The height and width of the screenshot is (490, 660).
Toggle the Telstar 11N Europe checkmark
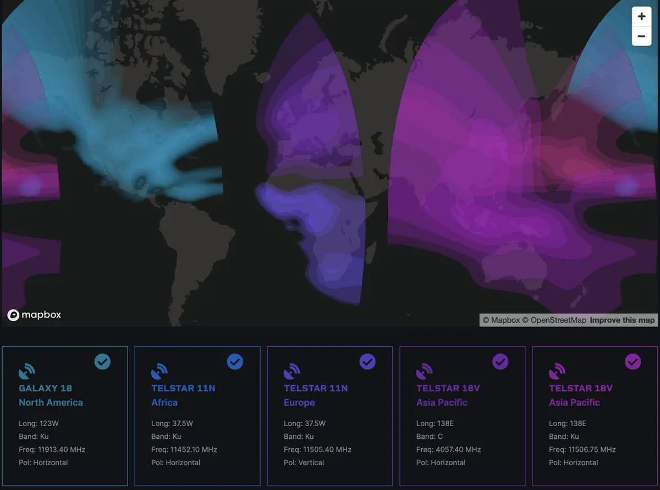click(367, 362)
